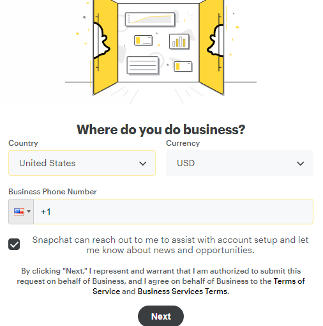Click the text lines card in illustration
The width and height of the screenshot is (323, 326).
tap(142, 65)
